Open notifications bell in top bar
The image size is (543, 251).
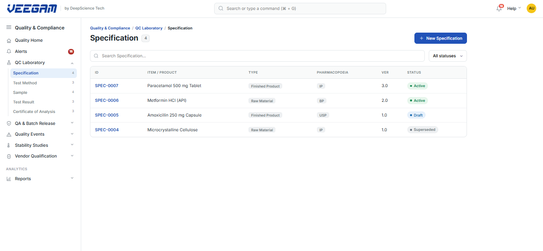(x=499, y=8)
